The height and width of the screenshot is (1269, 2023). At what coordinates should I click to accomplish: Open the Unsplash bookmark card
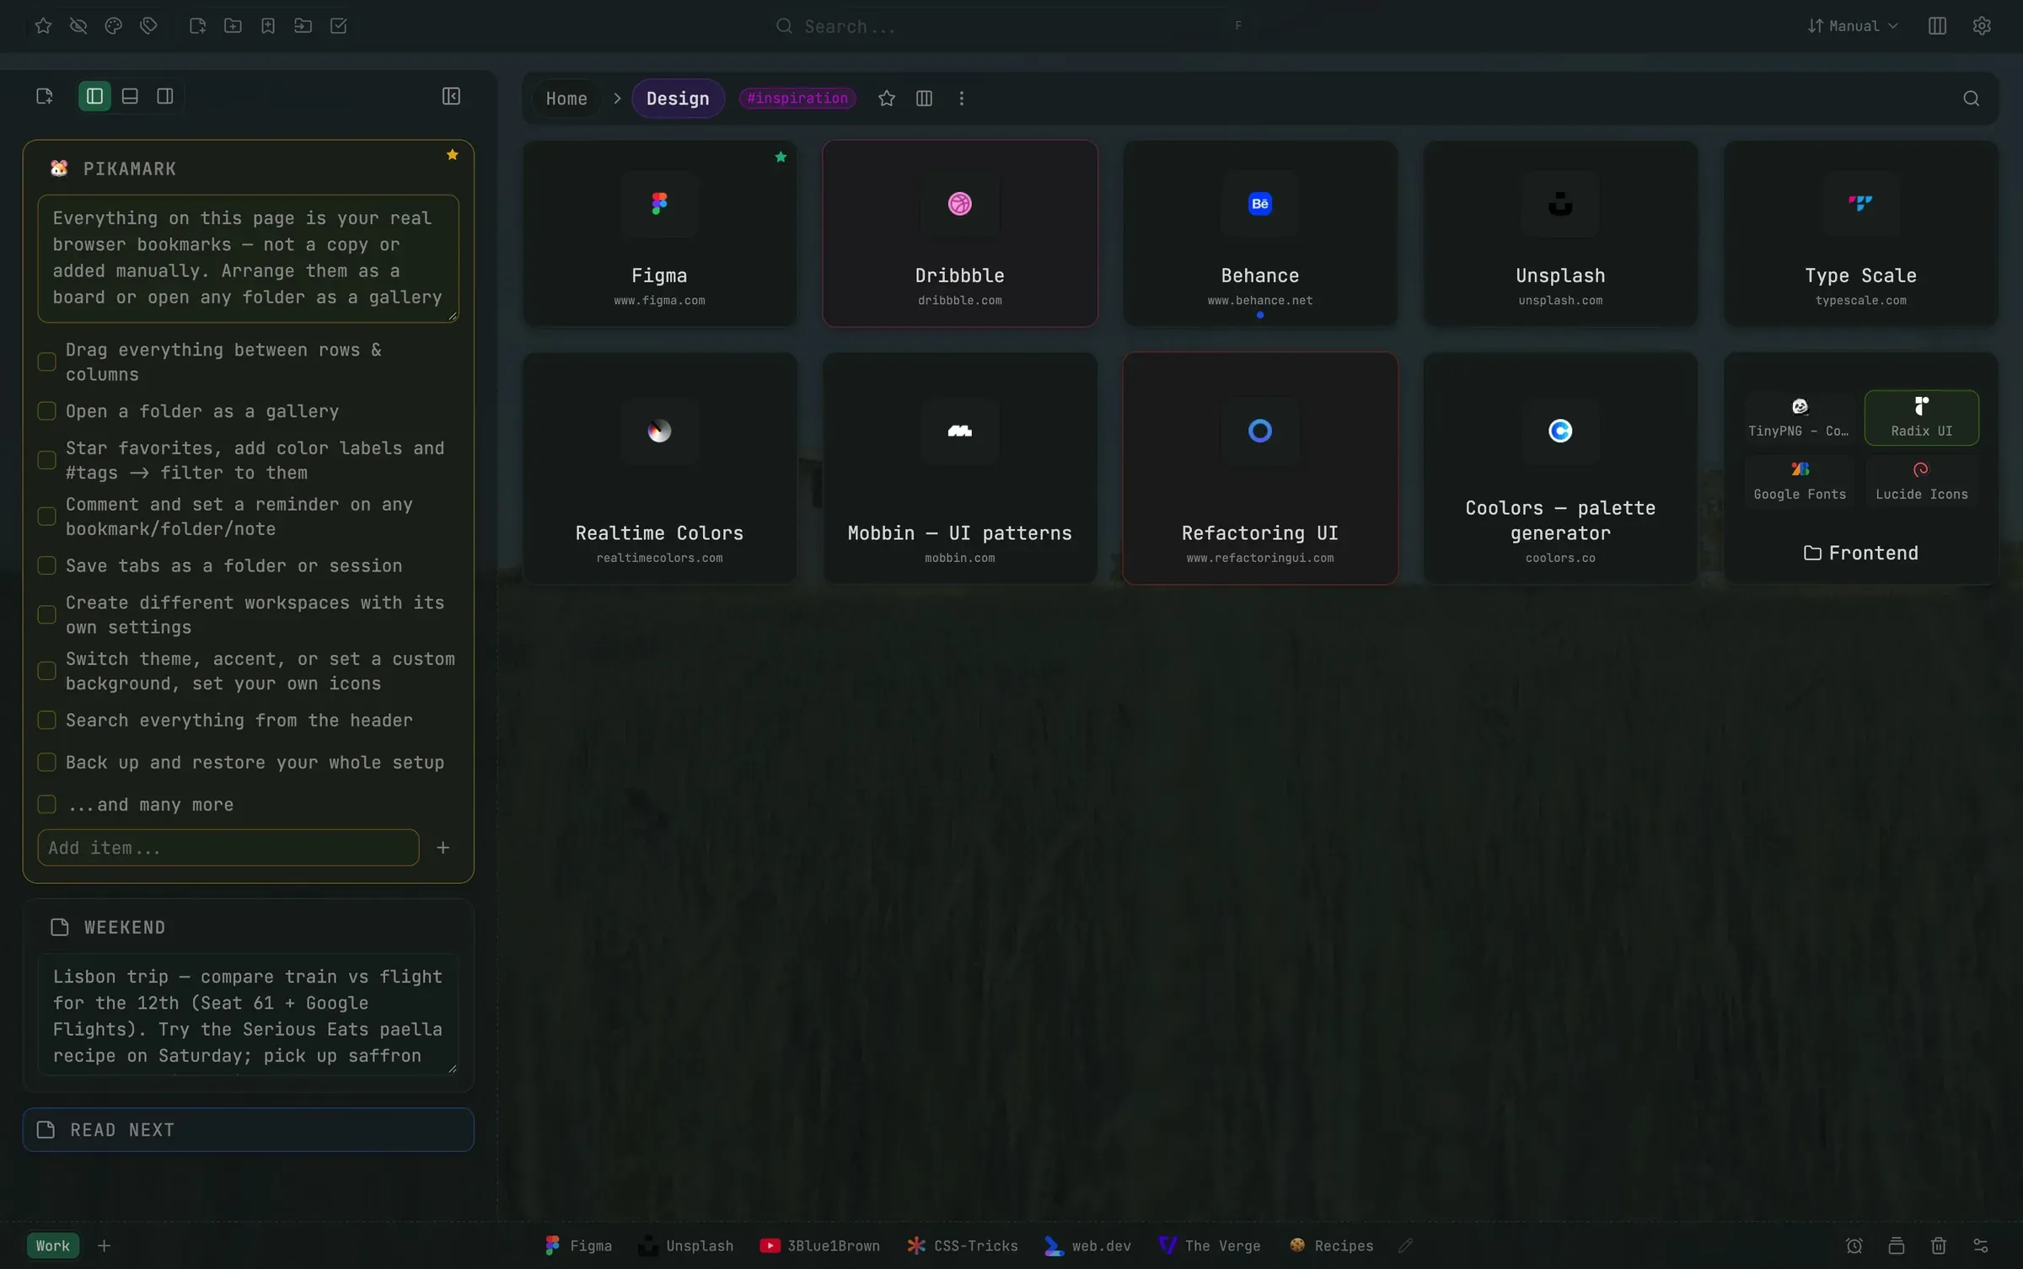pyautogui.click(x=1560, y=233)
